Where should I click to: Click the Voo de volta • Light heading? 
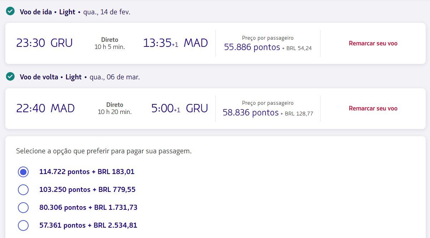(x=50, y=77)
